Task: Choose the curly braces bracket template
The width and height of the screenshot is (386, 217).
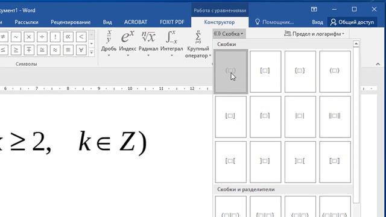Action: [300, 72]
